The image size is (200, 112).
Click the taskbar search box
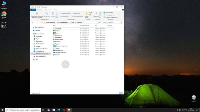[x=23, y=110]
